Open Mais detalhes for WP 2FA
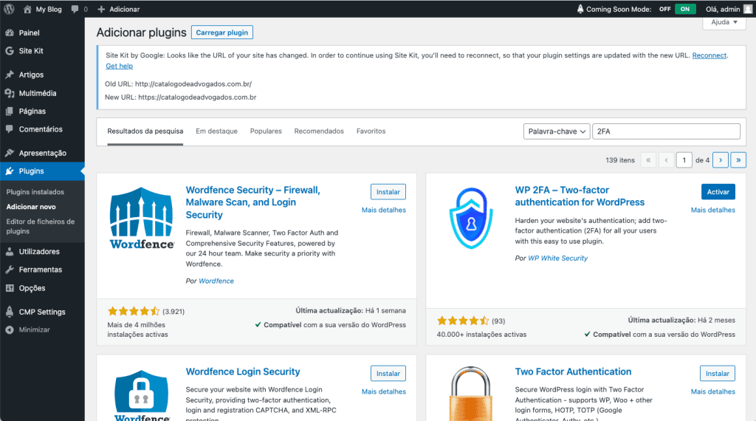 click(713, 210)
